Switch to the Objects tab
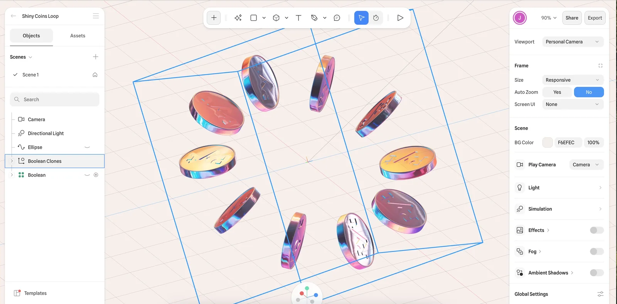Screen dimensions: 617x304 (x=31, y=35)
